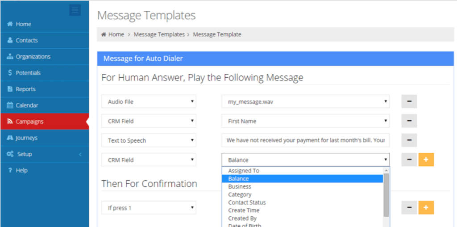
Task: Open the Text to Speech type dropdown
Action: 149,140
